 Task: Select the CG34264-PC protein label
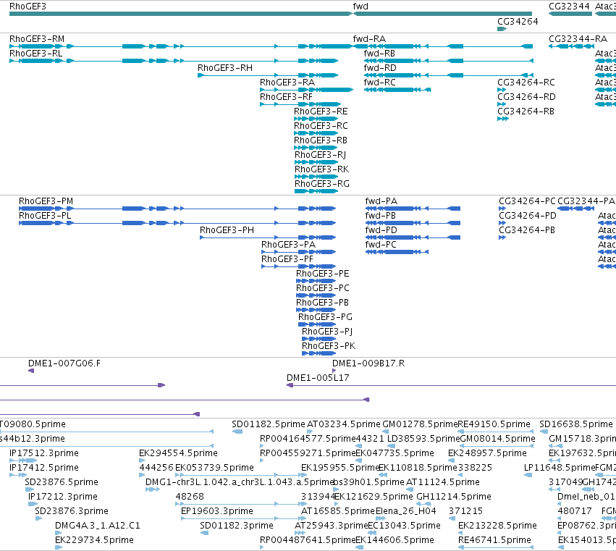(527, 201)
